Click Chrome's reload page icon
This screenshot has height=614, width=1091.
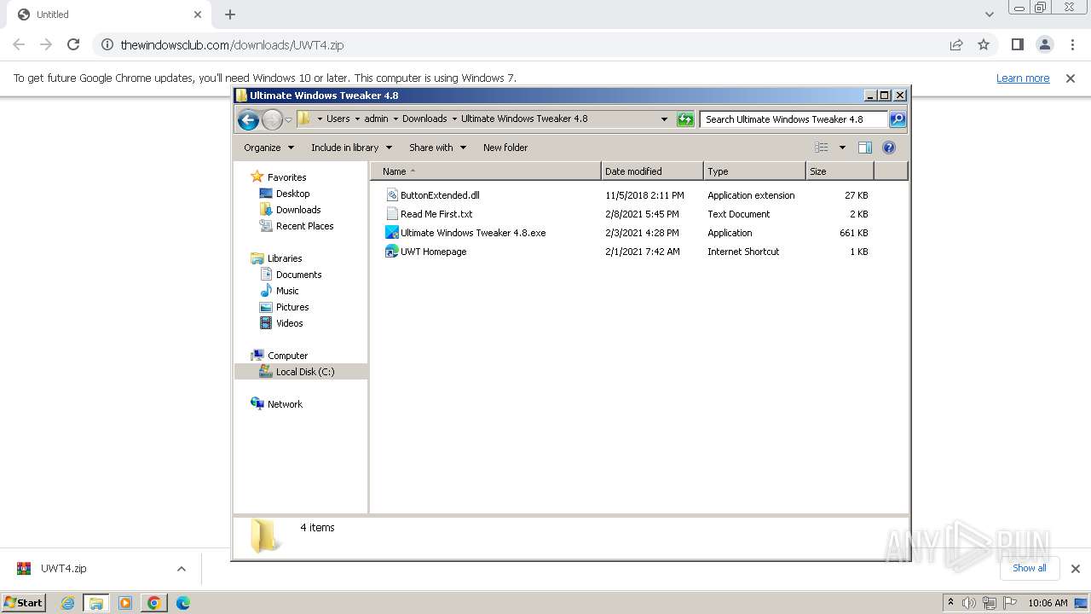click(x=73, y=44)
